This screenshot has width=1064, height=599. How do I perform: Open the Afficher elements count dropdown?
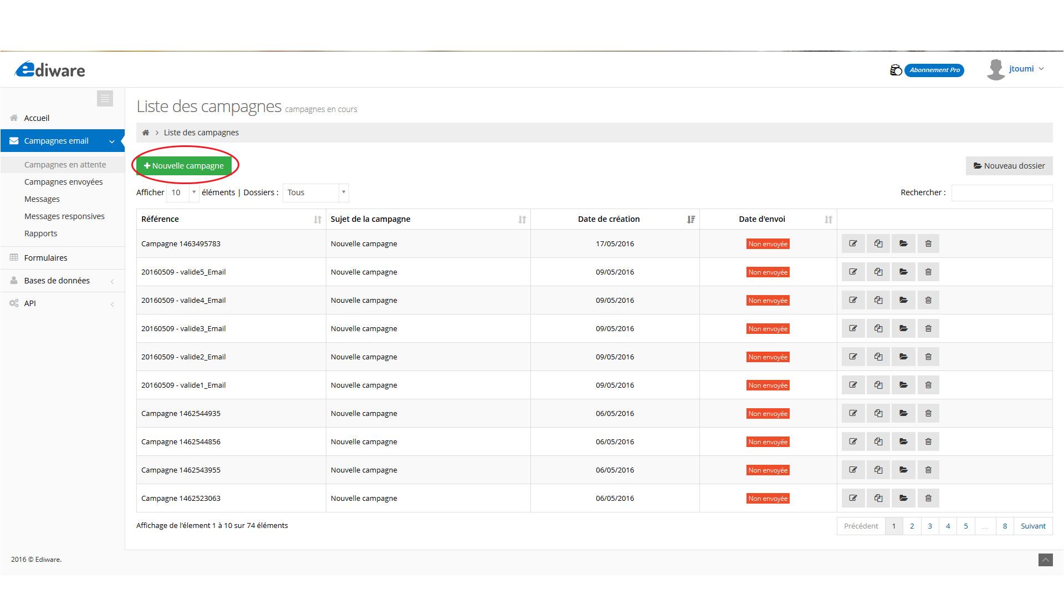182,192
